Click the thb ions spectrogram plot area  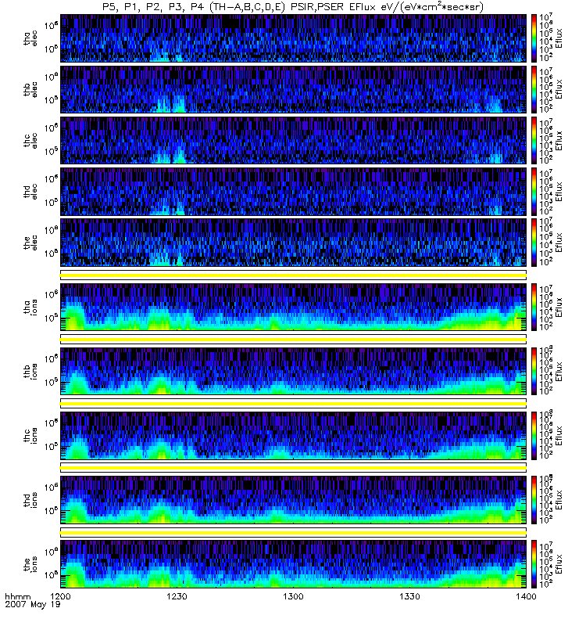click(x=294, y=371)
